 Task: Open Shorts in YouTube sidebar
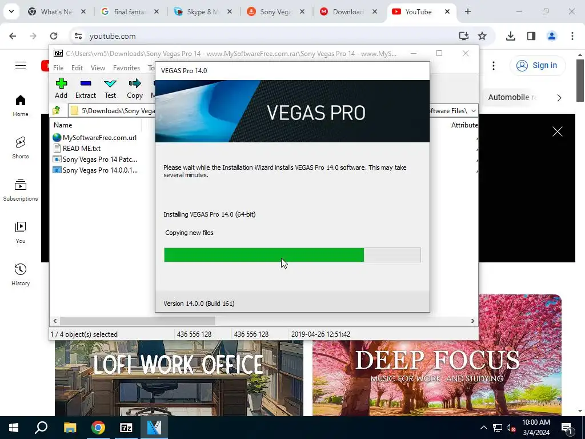(21, 148)
